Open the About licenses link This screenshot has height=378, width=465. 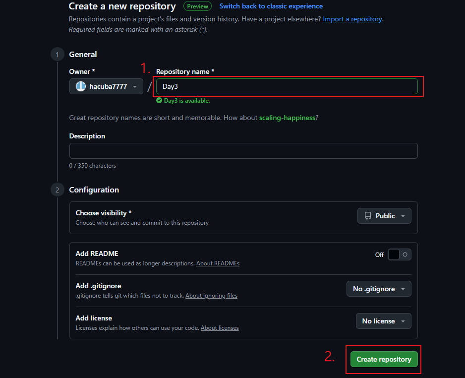point(220,328)
